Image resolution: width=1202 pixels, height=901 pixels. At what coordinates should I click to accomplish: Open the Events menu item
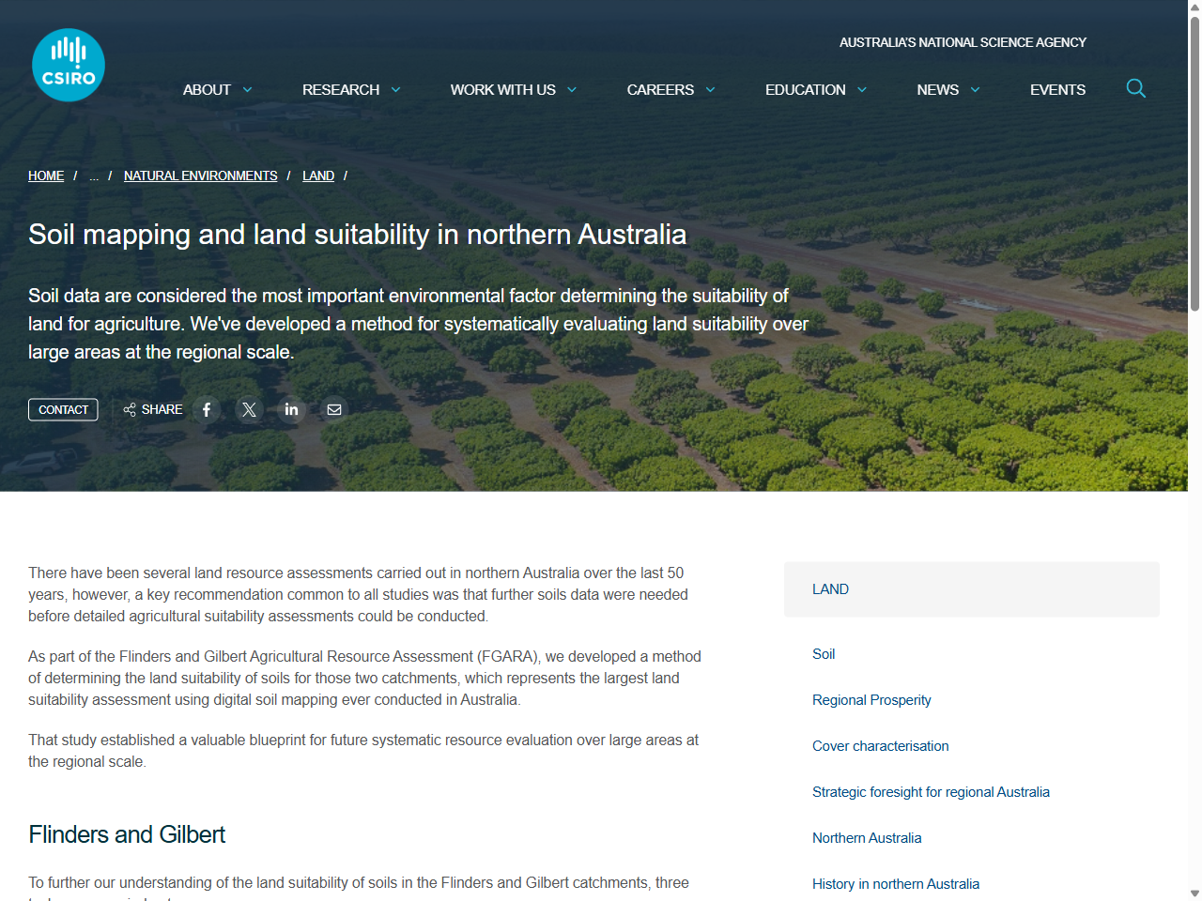[1057, 90]
